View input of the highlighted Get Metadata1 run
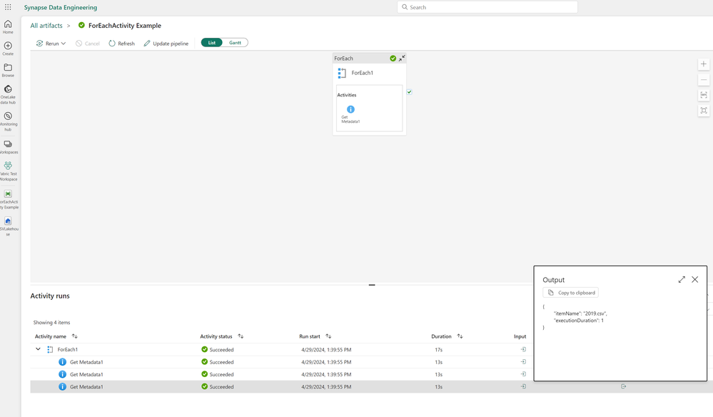The height and width of the screenshot is (417, 713). 523,386
